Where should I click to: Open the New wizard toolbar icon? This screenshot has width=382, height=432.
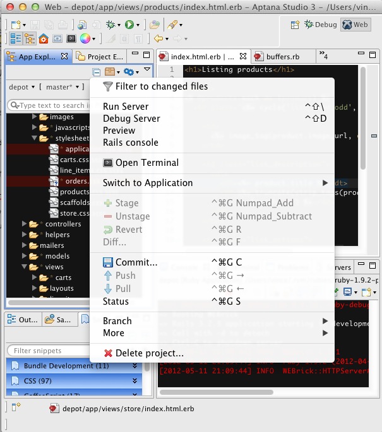click(x=16, y=25)
